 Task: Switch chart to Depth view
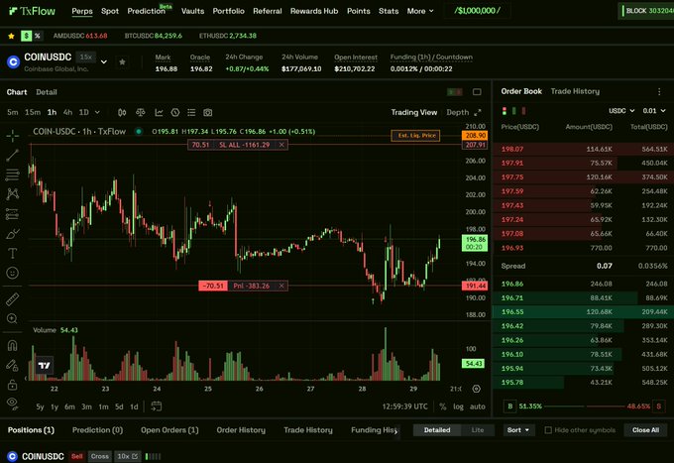click(457, 112)
